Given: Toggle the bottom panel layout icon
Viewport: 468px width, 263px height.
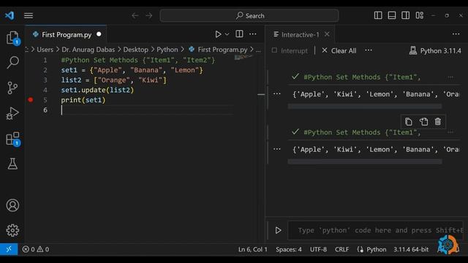Looking at the screenshot, I should pyautogui.click(x=392, y=15).
